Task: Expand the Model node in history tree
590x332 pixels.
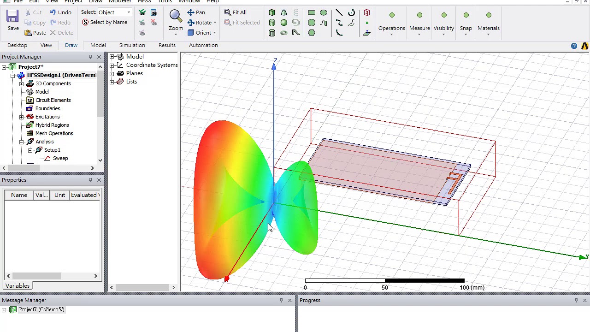Action: [x=112, y=57]
